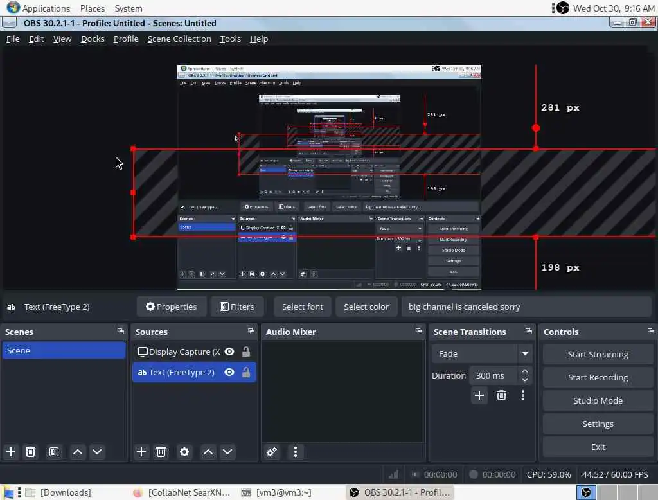Screen dimensions: 658x500
Task: Click text field 'big channel is canceled sorry'
Action: tap(527, 307)
